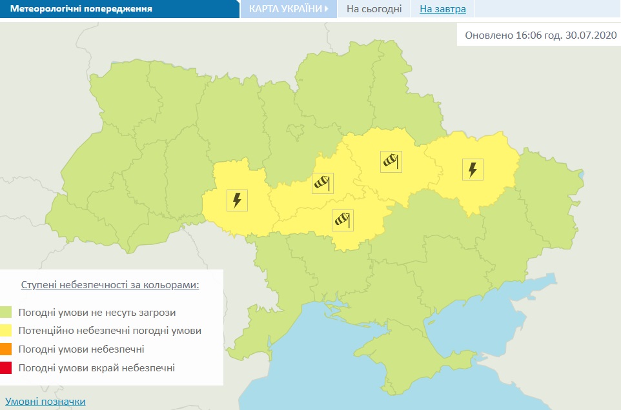Click the westernmost windsock wind warning icon
The width and height of the screenshot is (621, 410).
[321, 182]
